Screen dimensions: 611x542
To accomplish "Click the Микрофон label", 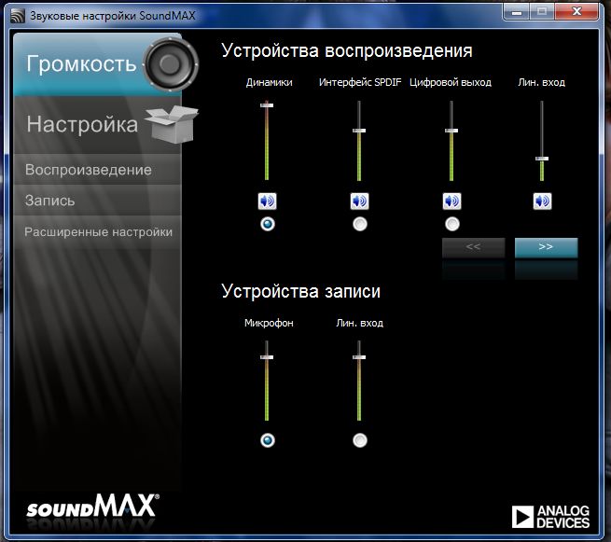I will [269, 323].
